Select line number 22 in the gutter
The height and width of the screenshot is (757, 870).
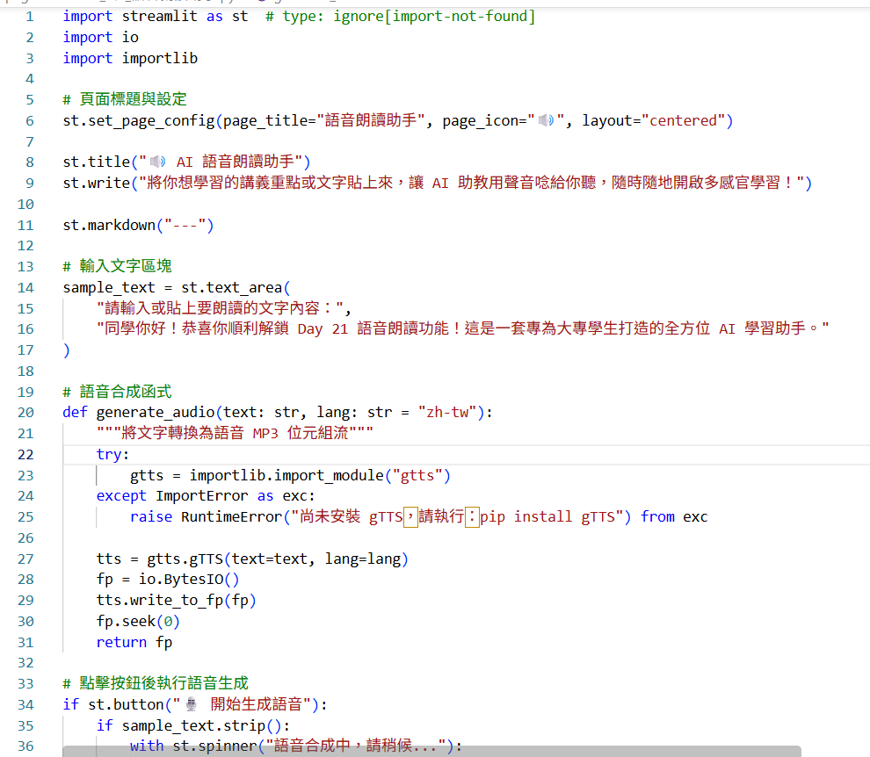pyautogui.click(x=25, y=455)
